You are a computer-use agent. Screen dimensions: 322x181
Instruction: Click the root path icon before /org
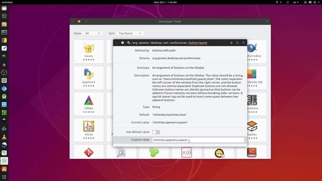tap(129, 43)
